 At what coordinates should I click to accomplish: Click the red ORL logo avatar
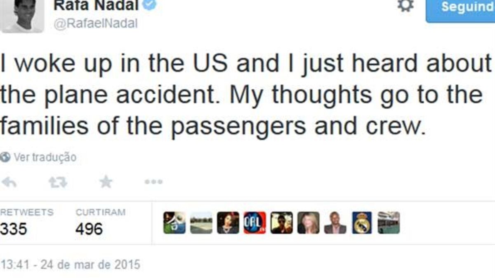[x=255, y=223]
